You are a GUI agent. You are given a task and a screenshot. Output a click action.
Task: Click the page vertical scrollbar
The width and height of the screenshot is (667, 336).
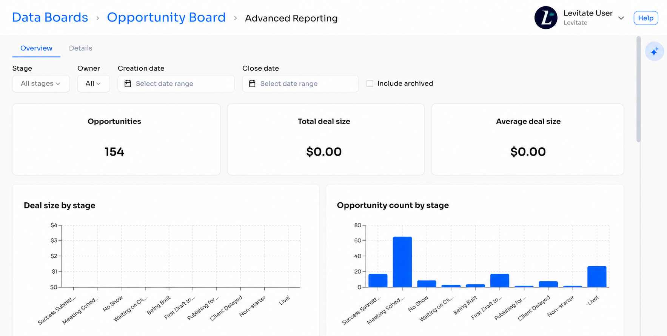pos(638,89)
